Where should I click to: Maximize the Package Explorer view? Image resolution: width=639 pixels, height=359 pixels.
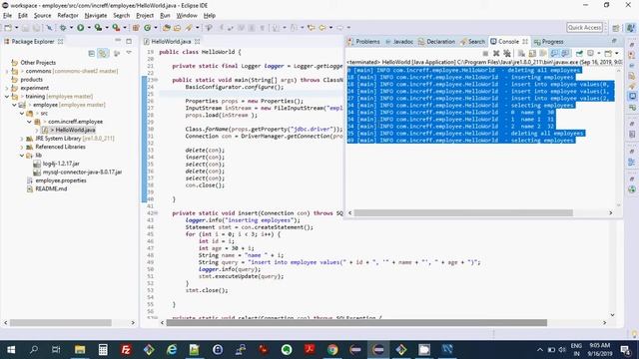click(129, 41)
